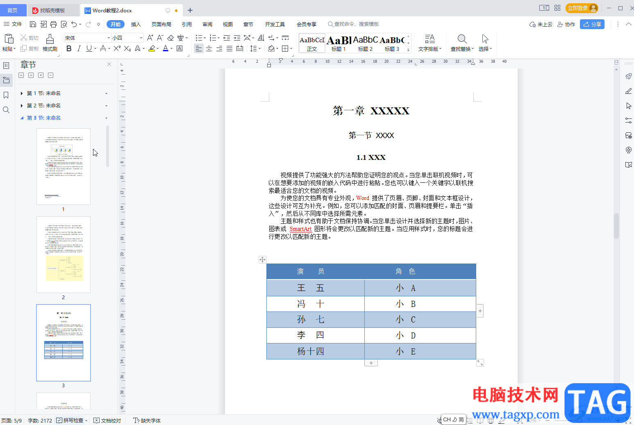
Task: Set center paragraph alignment
Action: (209, 48)
